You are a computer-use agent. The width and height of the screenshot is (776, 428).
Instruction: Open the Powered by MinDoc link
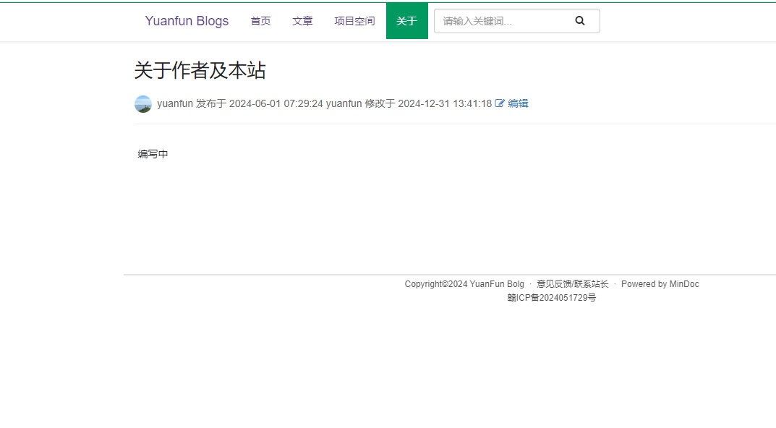pyautogui.click(x=660, y=284)
